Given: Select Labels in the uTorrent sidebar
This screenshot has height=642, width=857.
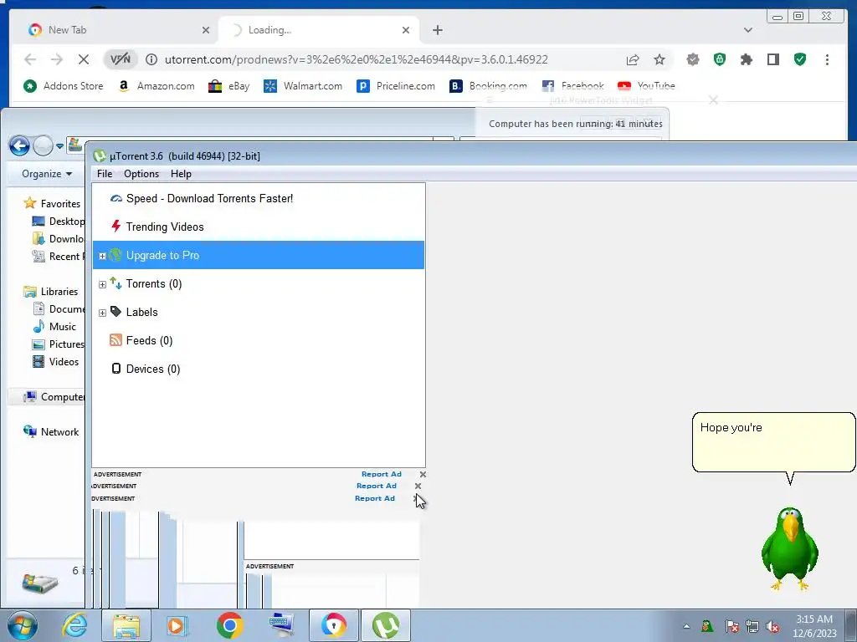Looking at the screenshot, I should [141, 313].
